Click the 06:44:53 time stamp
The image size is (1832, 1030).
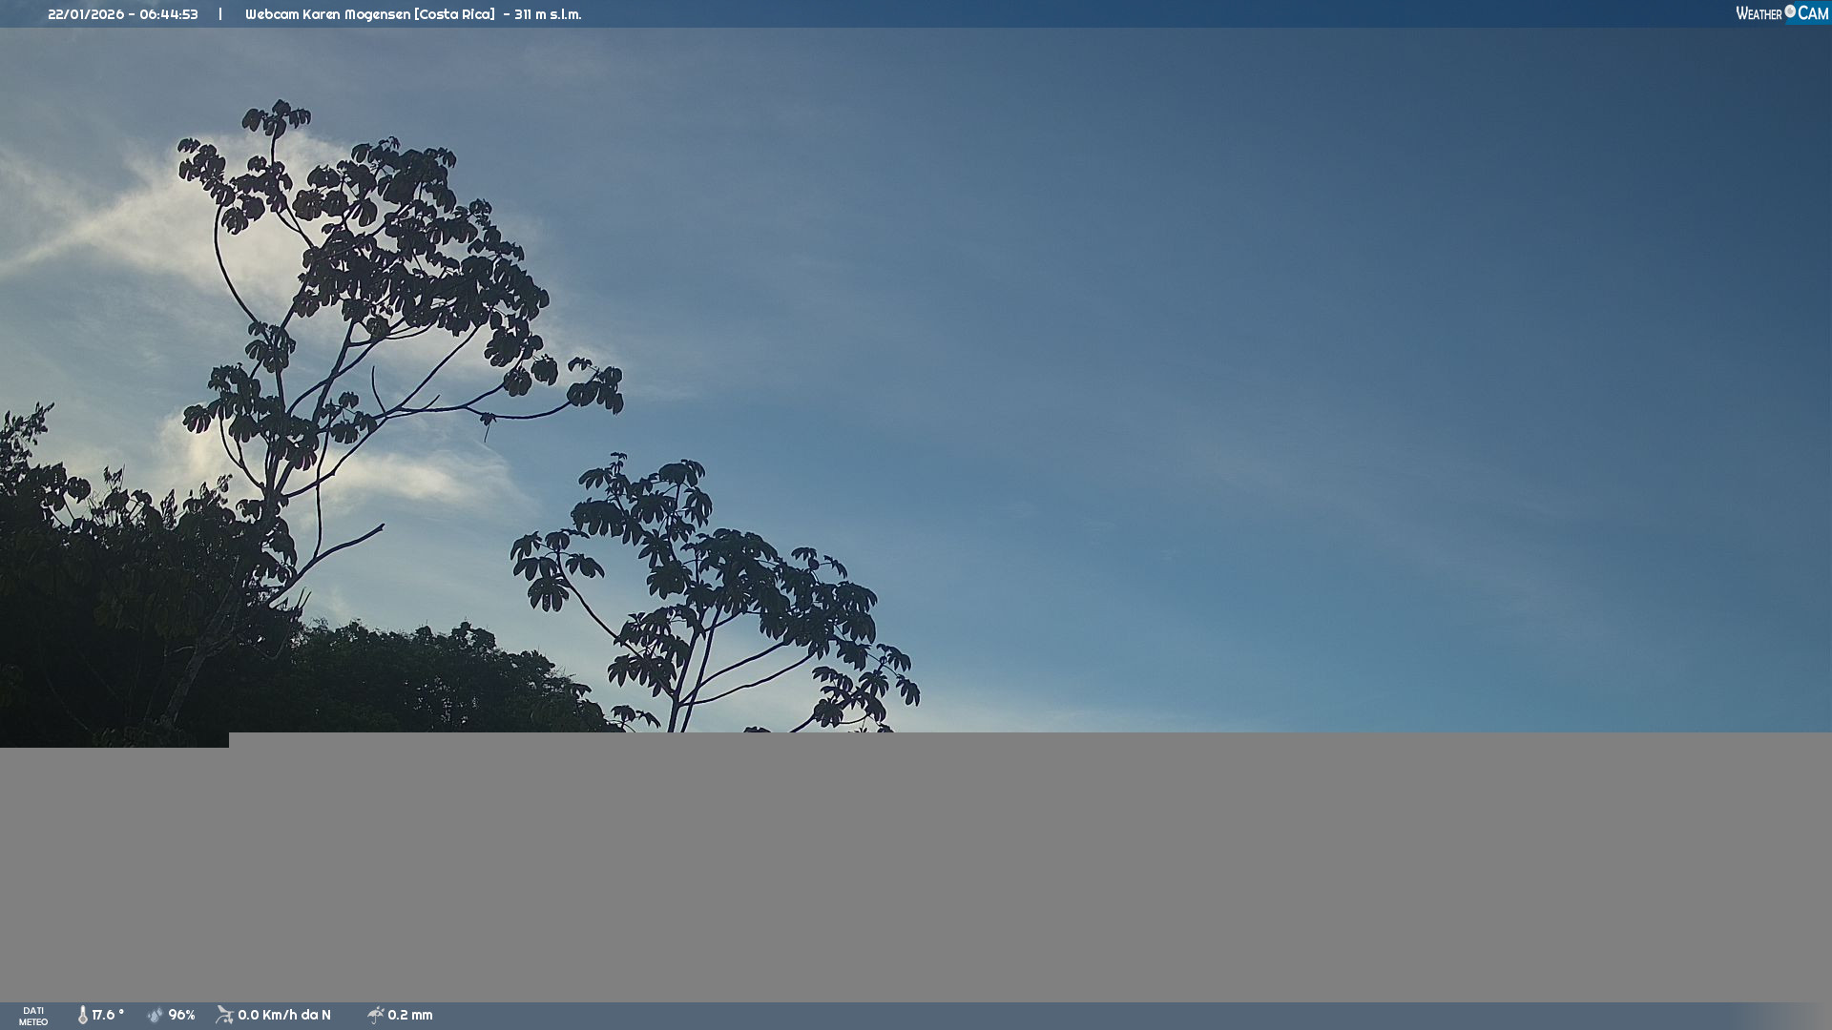click(x=169, y=14)
